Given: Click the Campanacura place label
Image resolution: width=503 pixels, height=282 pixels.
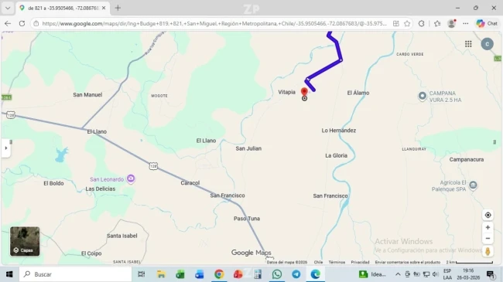Looking at the screenshot, I should click(467, 160).
